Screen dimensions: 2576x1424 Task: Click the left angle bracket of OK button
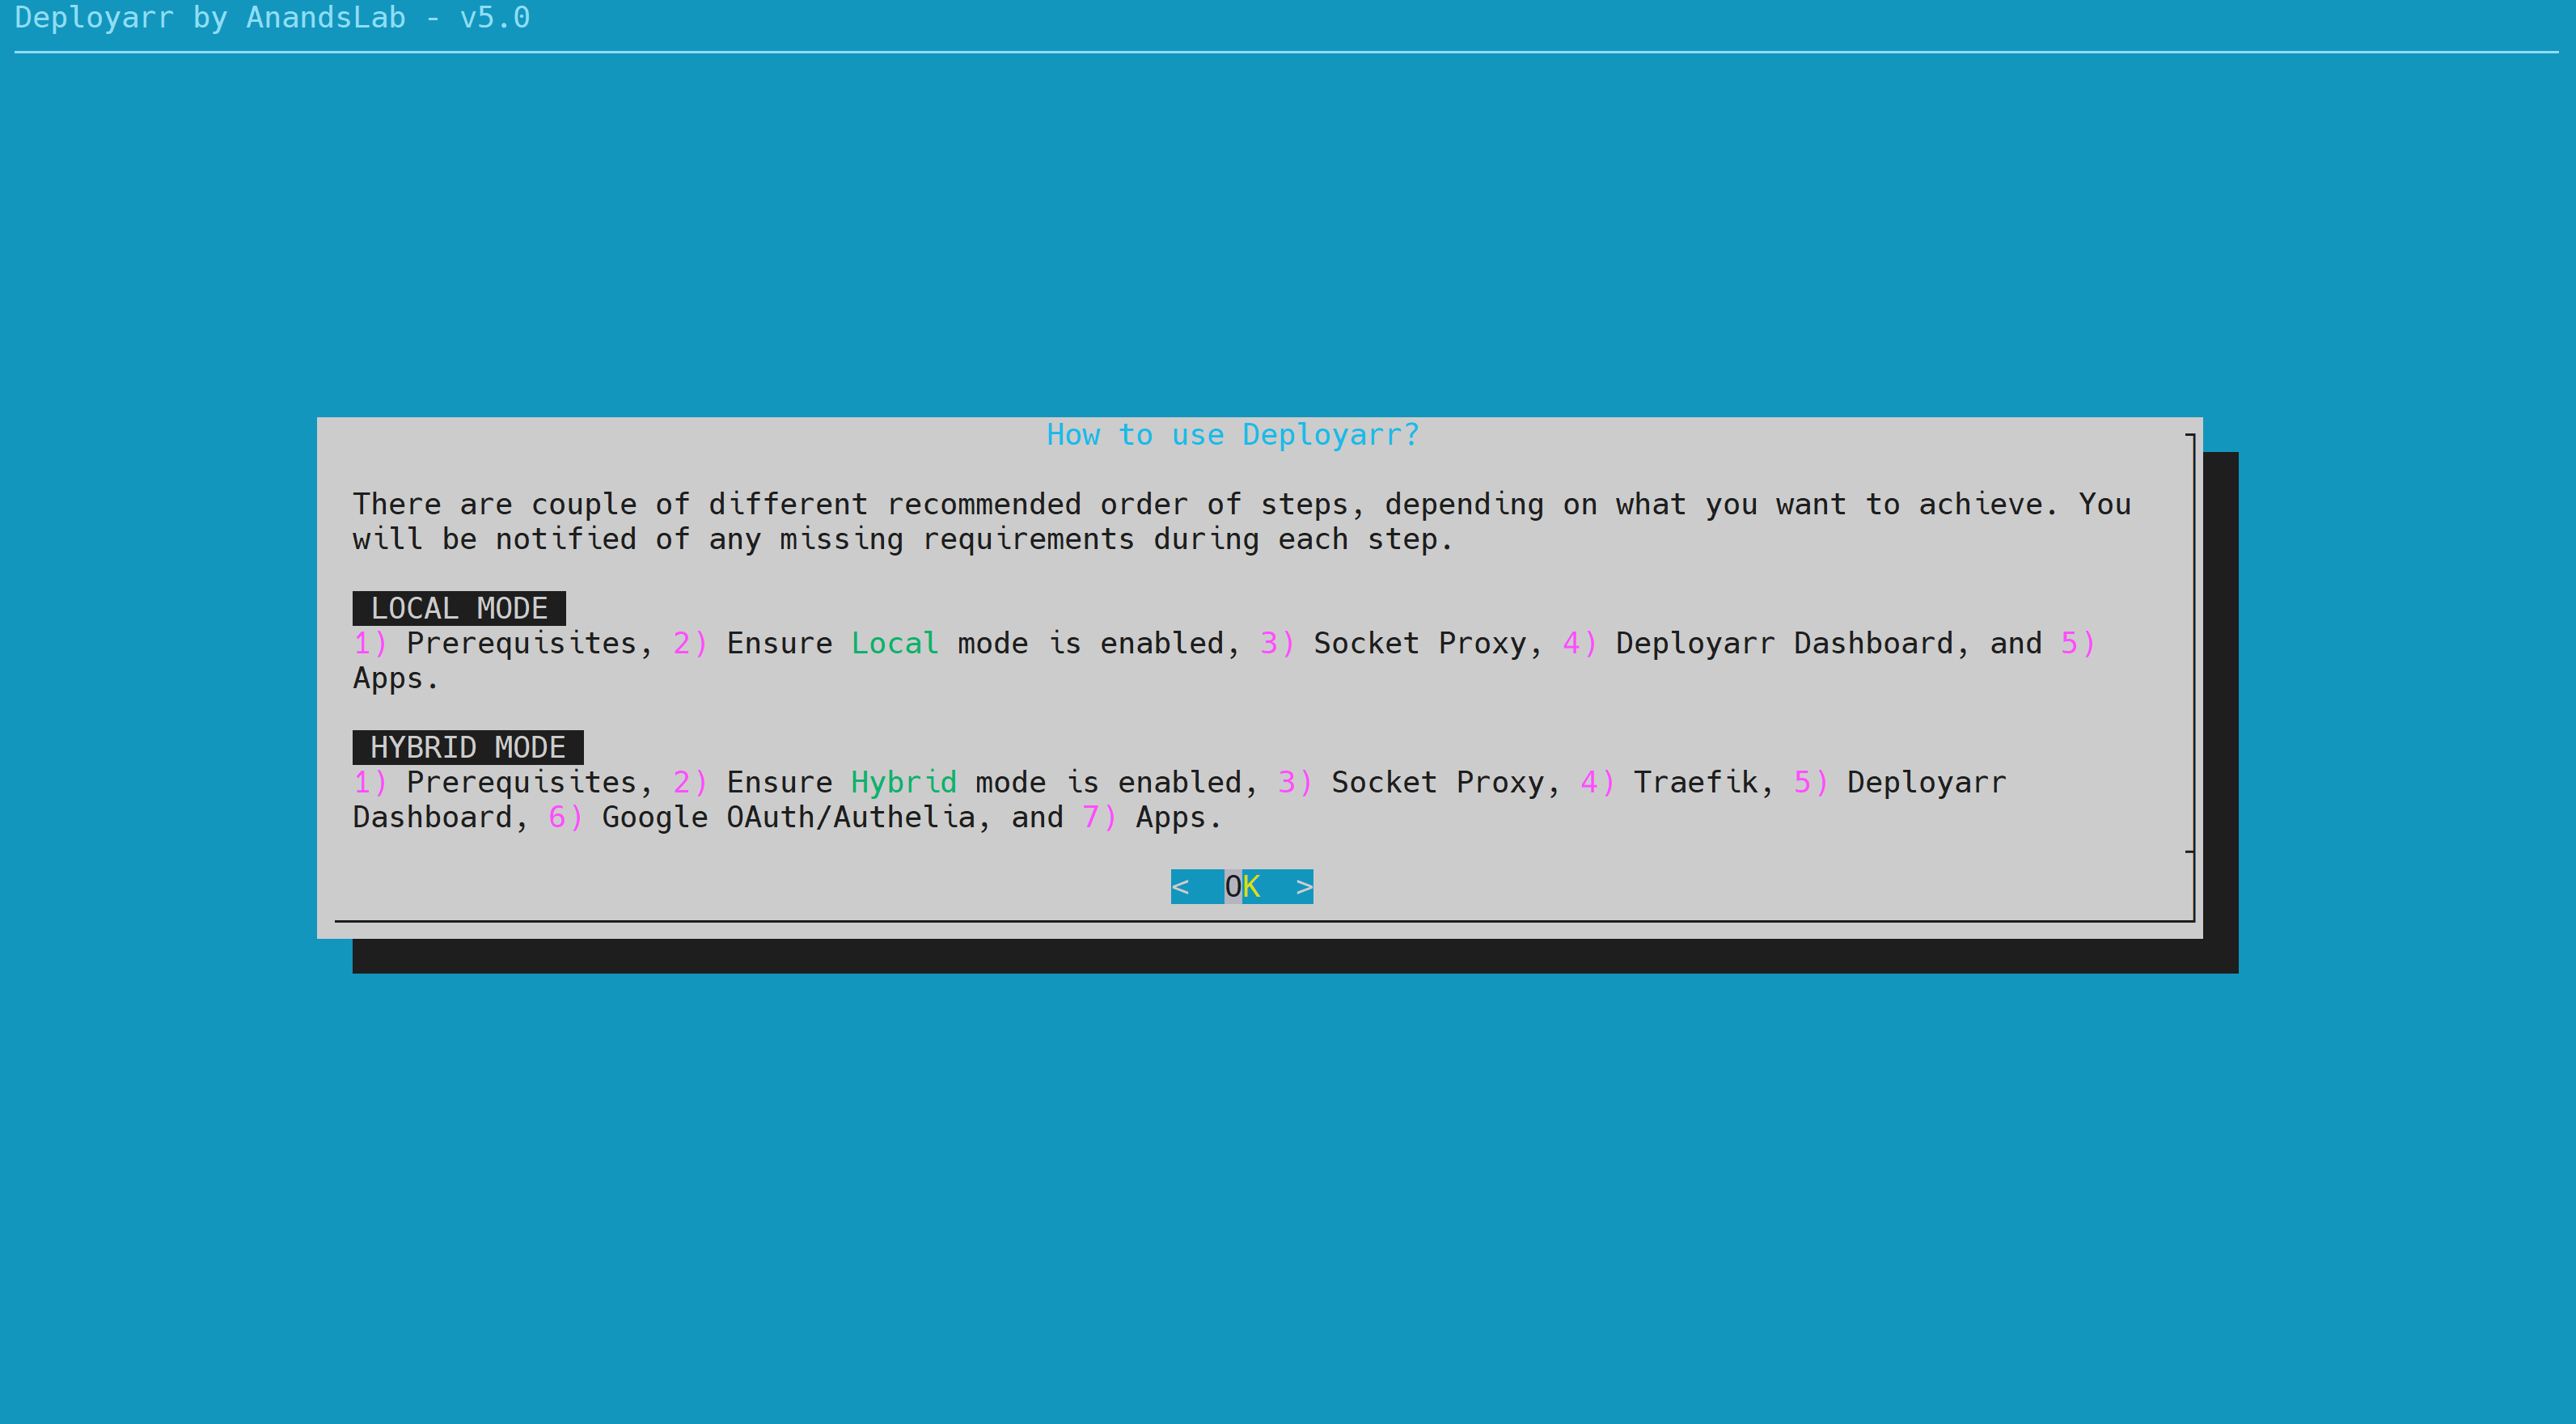(x=1180, y=887)
